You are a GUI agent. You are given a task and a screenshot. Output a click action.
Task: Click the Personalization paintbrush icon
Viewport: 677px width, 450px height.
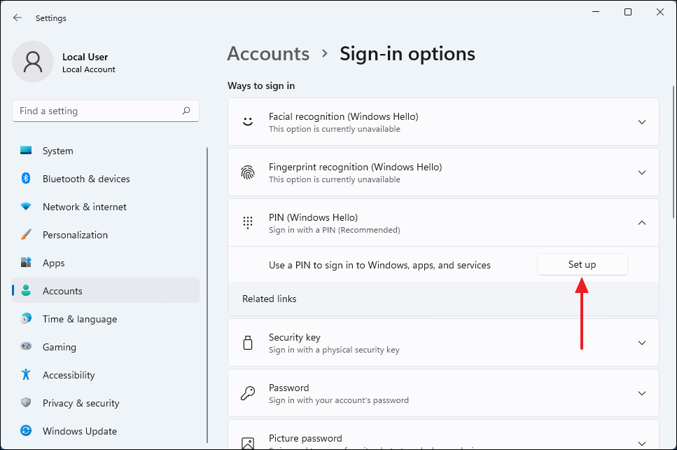[x=26, y=235]
